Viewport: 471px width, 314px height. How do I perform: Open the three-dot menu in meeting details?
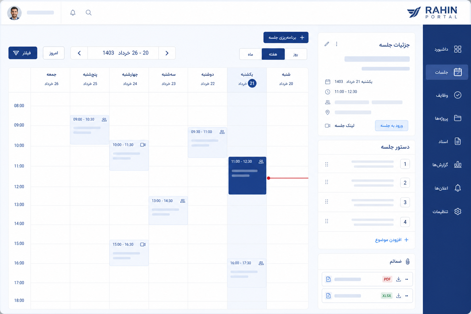point(336,44)
